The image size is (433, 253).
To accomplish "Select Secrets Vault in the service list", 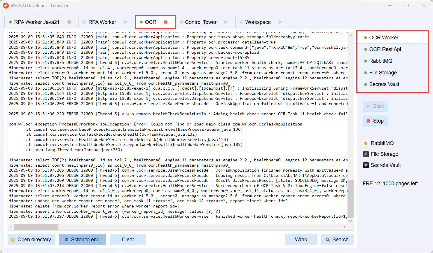I will [x=393, y=84].
